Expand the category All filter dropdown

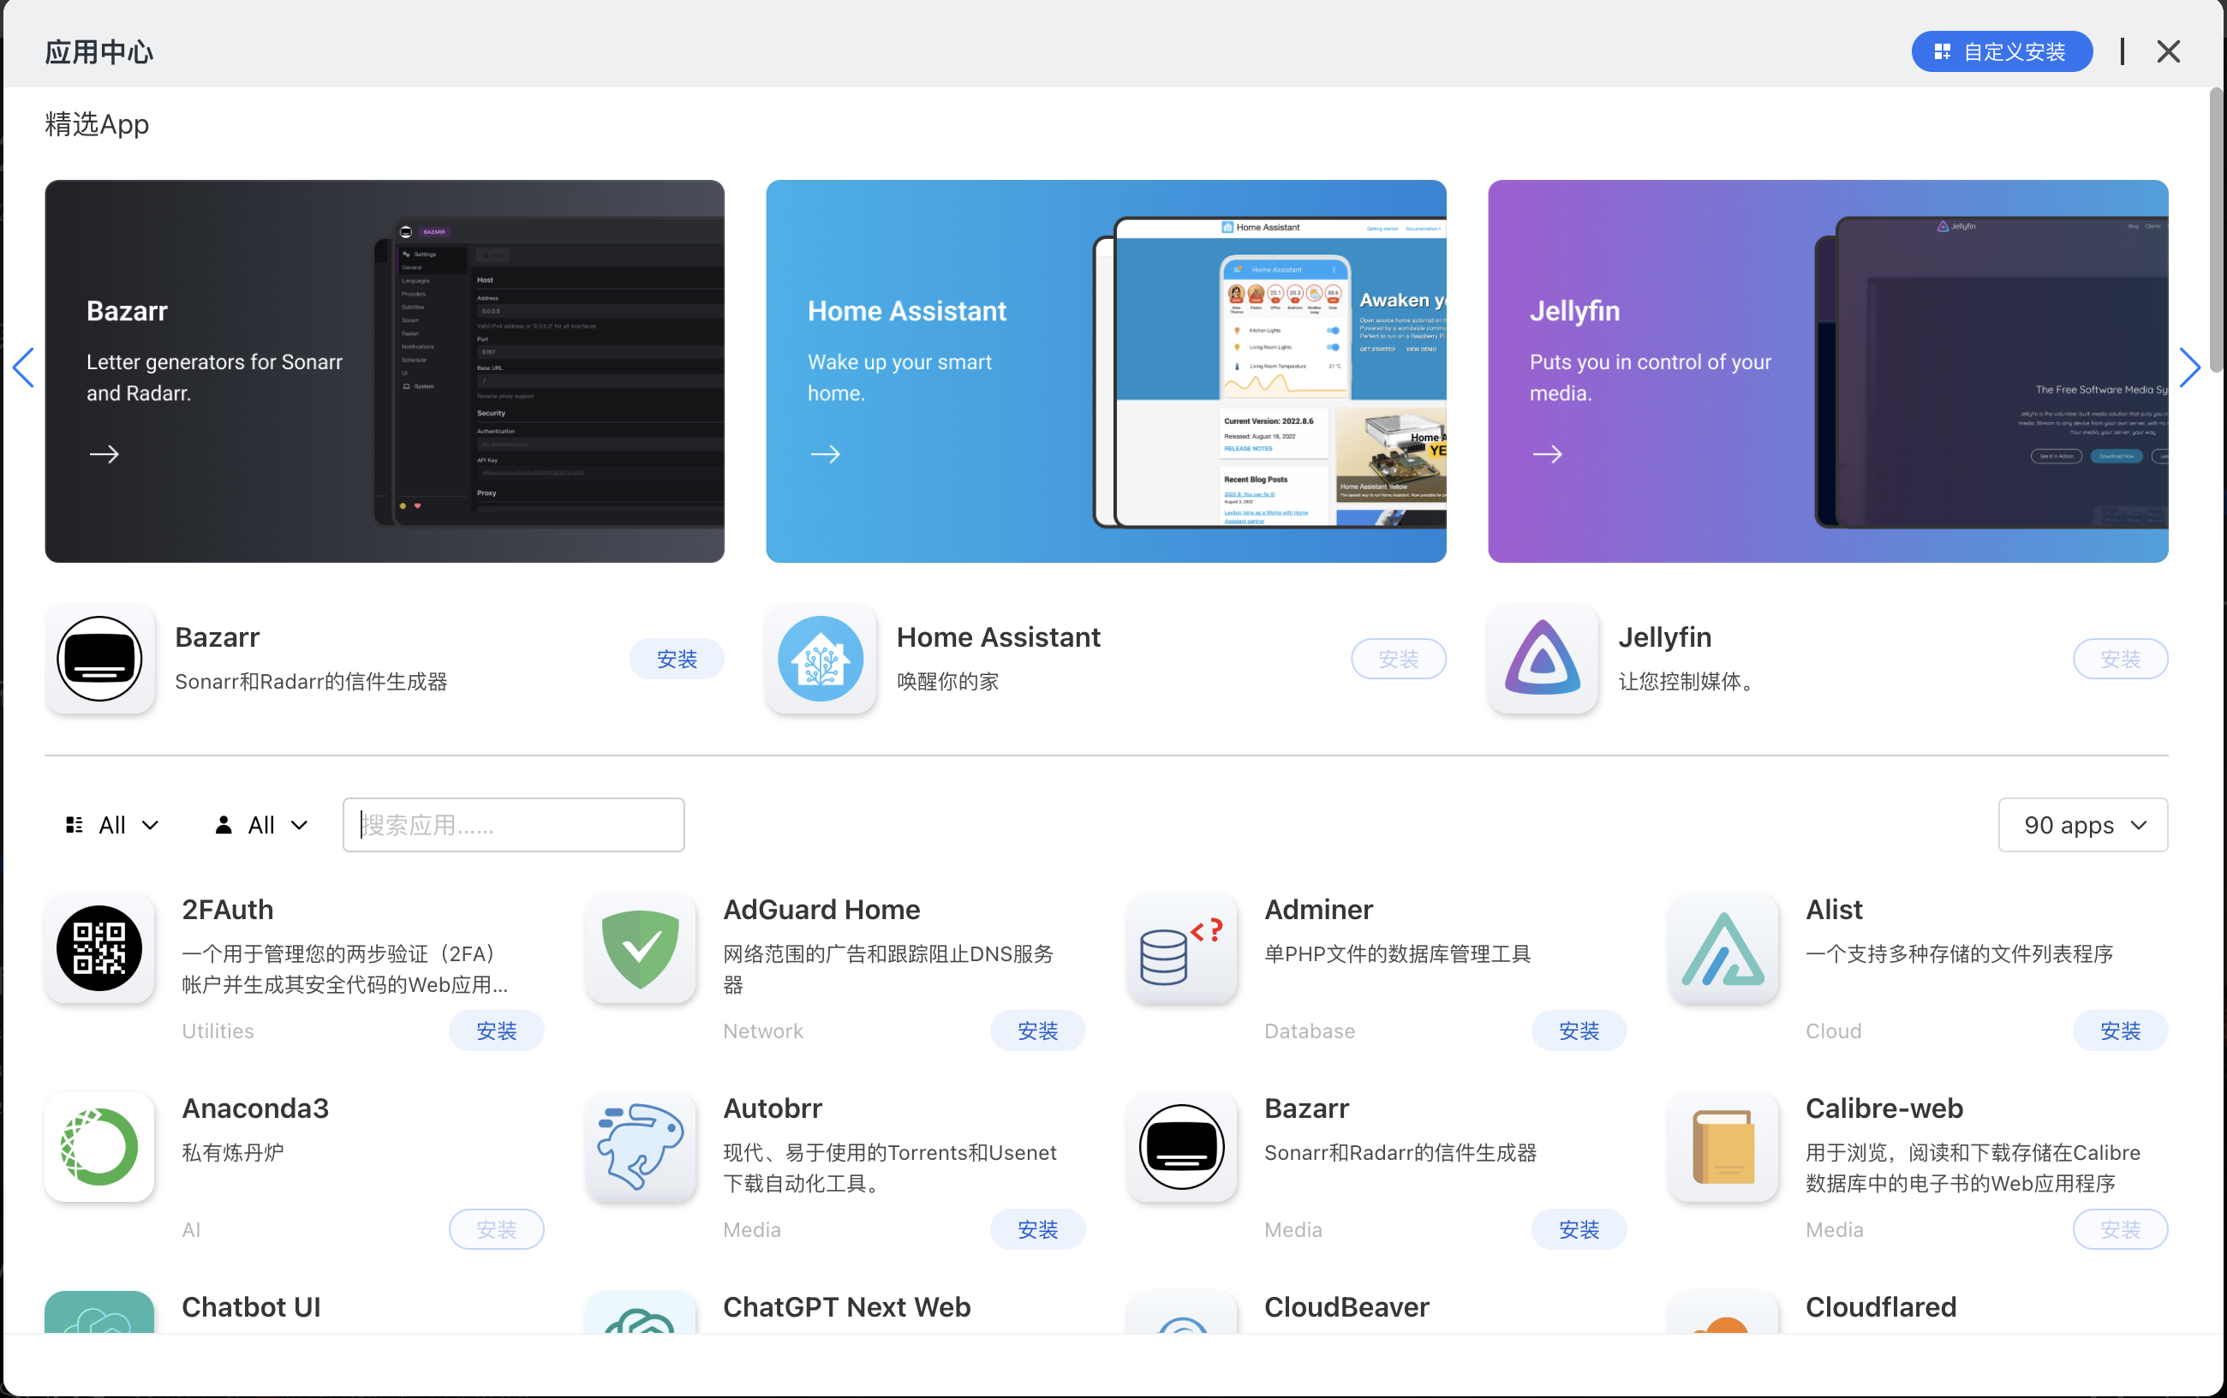113,825
